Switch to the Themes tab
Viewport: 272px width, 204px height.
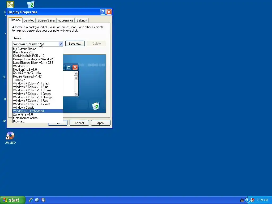pyautogui.click(x=15, y=20)
